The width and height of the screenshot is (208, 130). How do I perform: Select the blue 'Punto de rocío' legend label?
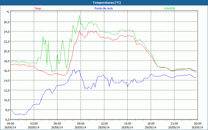click(x=103, y=8)
